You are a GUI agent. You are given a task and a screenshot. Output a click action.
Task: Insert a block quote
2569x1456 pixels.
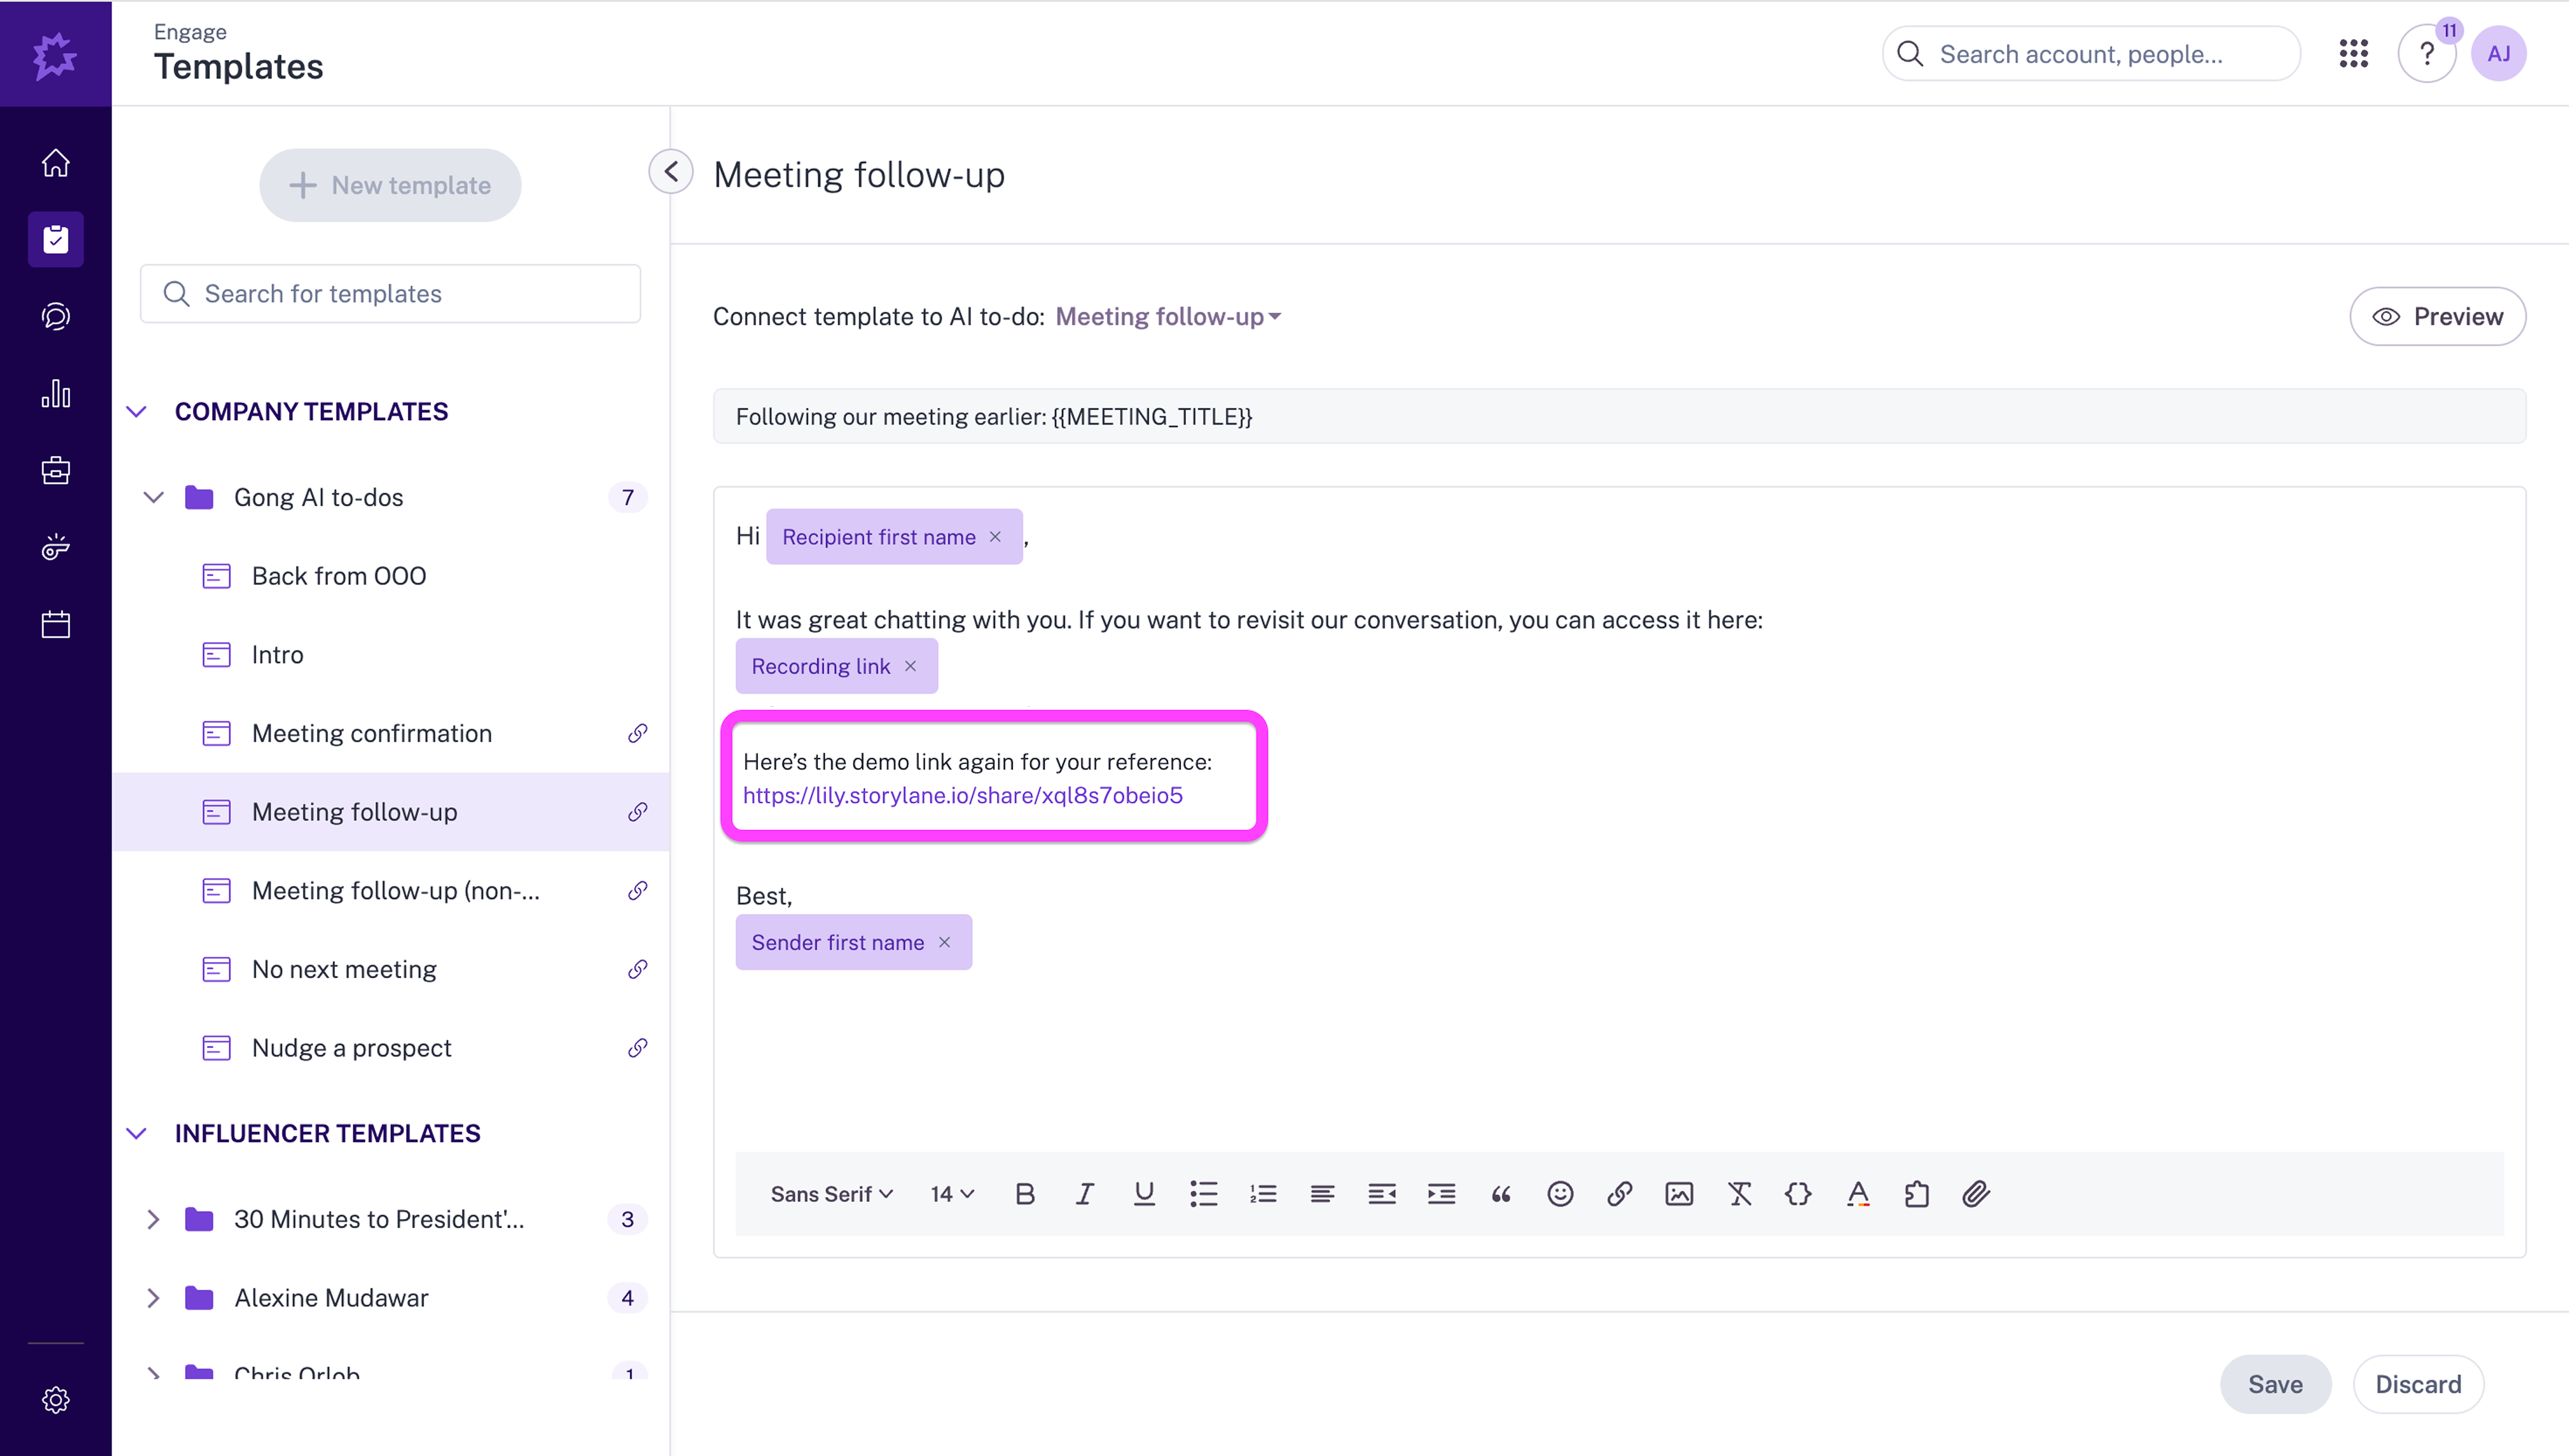[1501, 1194]
